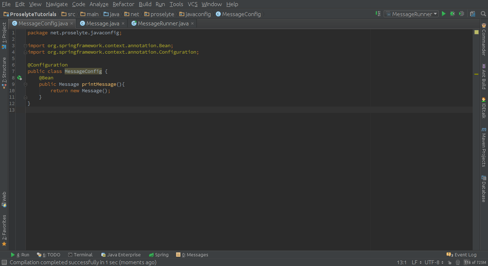Open the Run menu
Image resolution: width=488 pixels, height=266 pixels.
(160, 4)
